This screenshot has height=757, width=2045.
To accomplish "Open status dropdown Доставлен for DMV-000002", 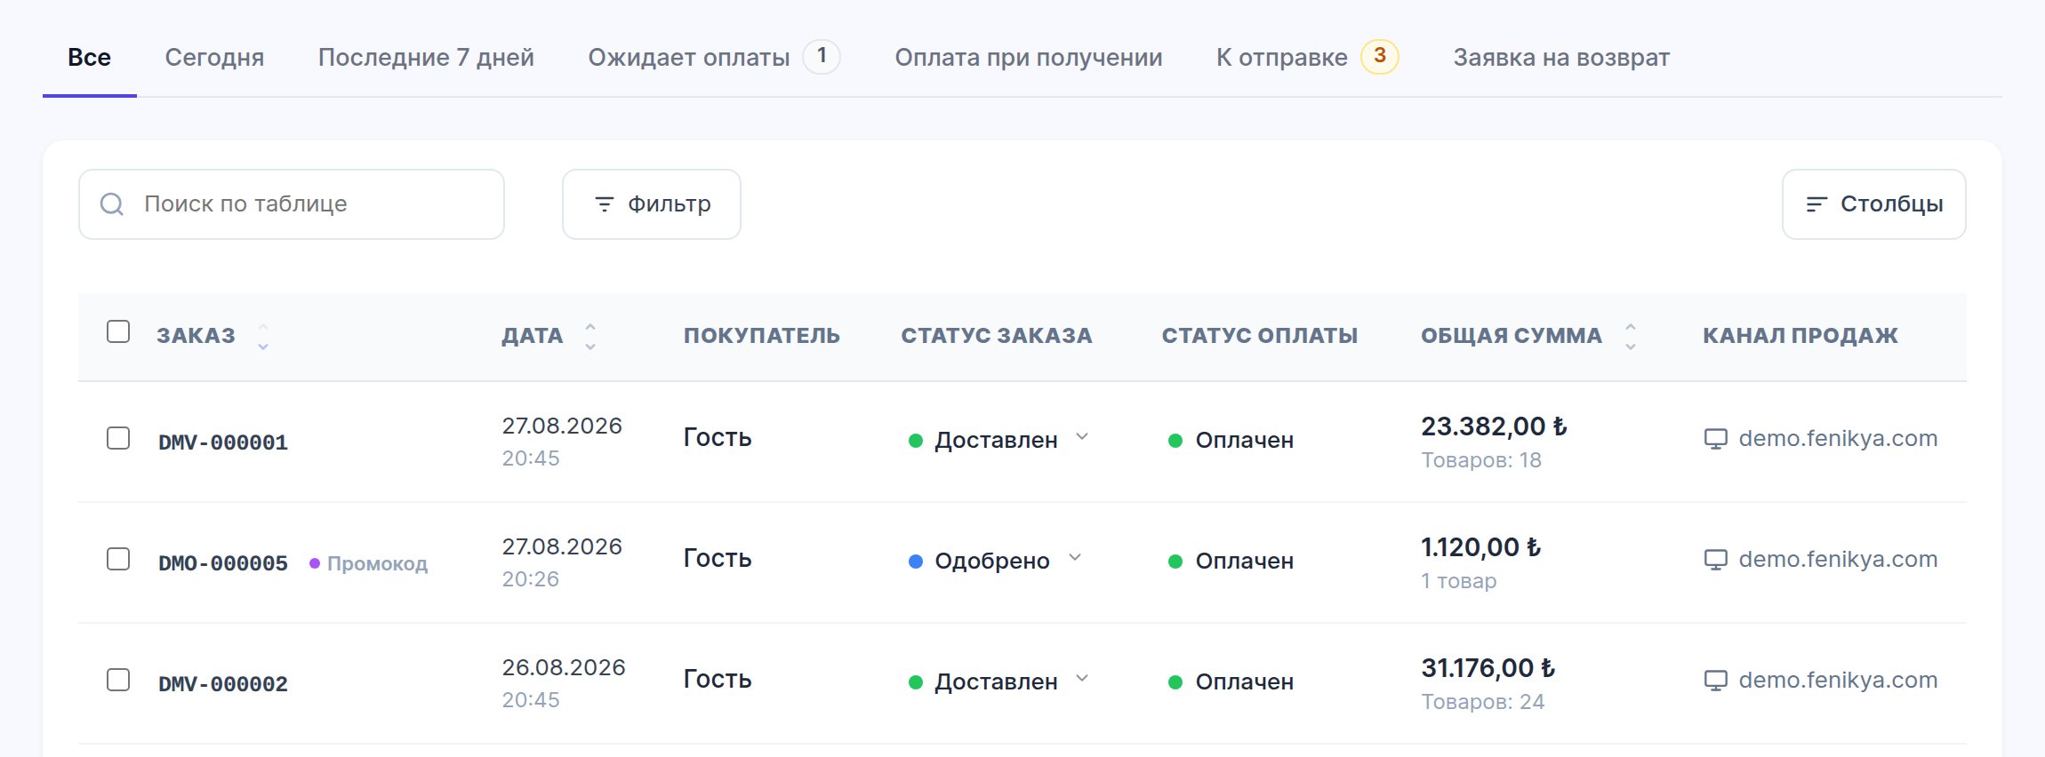I will pos(998,681).
